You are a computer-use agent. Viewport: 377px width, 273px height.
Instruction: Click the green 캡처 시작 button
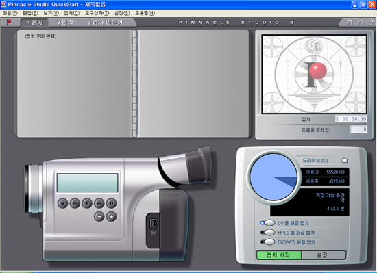(x=279, y=255)
